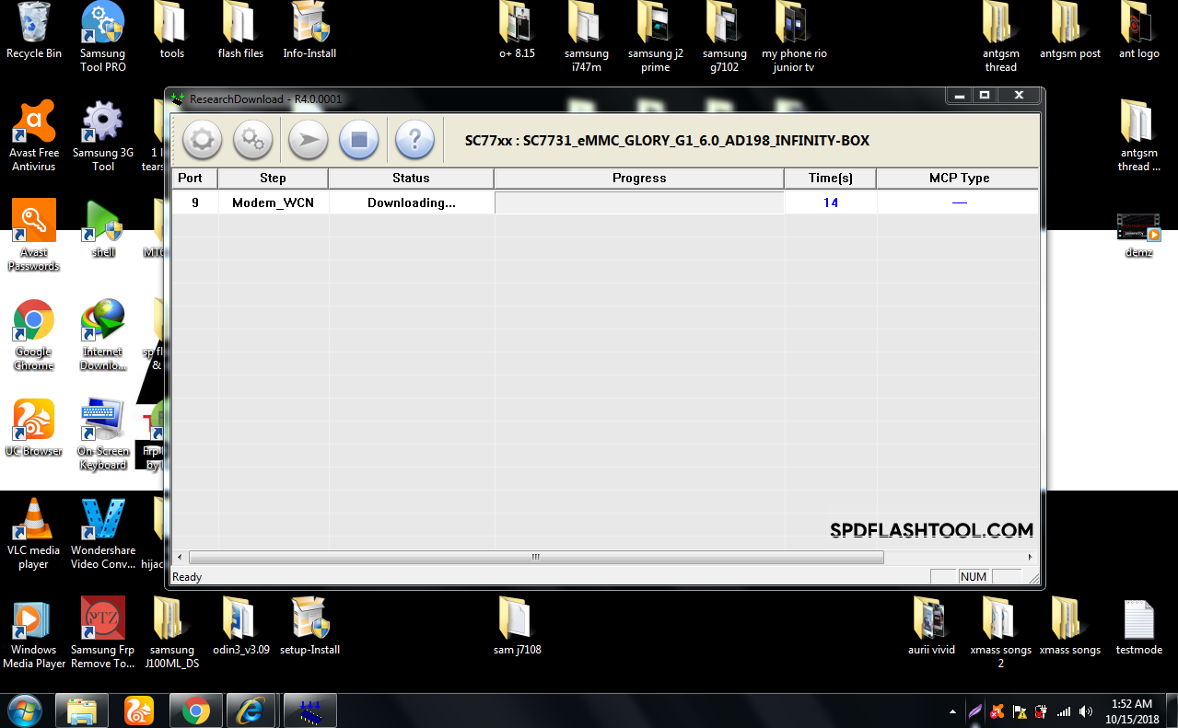Click the progress bar of port 9

click(639, 202)
